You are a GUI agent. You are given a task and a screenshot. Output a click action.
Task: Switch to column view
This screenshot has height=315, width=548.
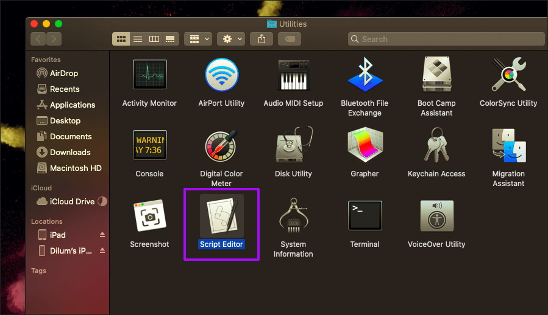click(154, 39)
